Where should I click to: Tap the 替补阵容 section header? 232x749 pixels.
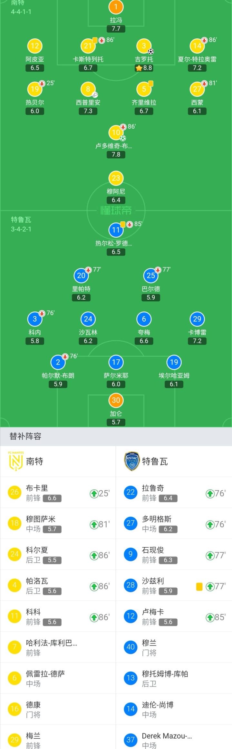click(x=25, y=436)
